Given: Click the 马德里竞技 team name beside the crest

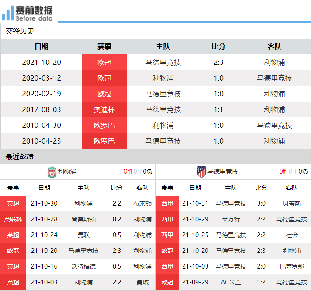Looking at the screenshot, I should click(x=222, y=172).
